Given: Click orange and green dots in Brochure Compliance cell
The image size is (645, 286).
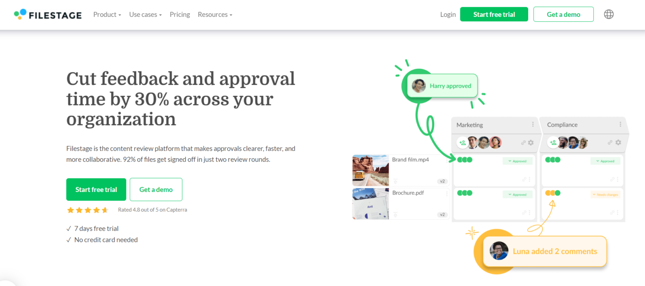Looking at the screenshot, I should 553,193.
